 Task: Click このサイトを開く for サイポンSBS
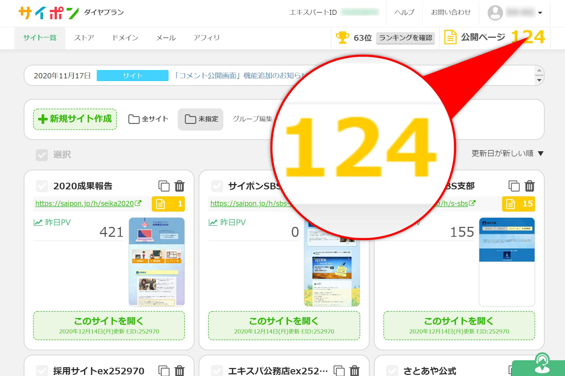point(284,326)
